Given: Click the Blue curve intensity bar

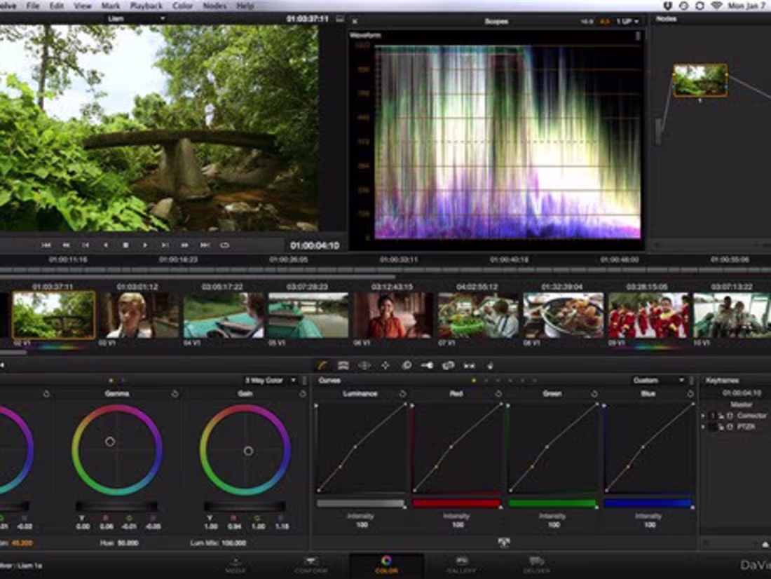Looking at the screenshot, I should coord(648,503).
